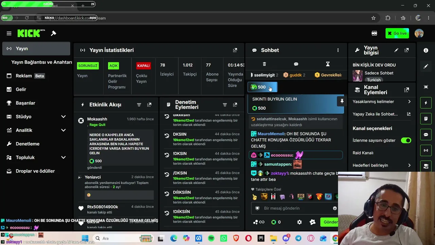The height and width of the screenshot is (245, 435).
Task: Disable the İzlenme sayısını göster switch
Action: pos(406,140)
